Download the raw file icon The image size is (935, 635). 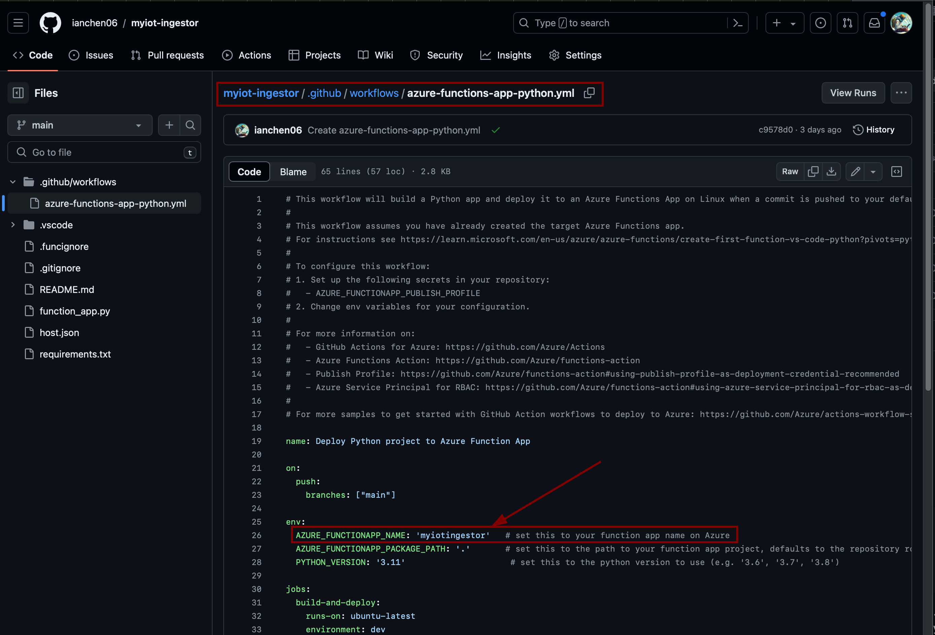click(831, 172)
